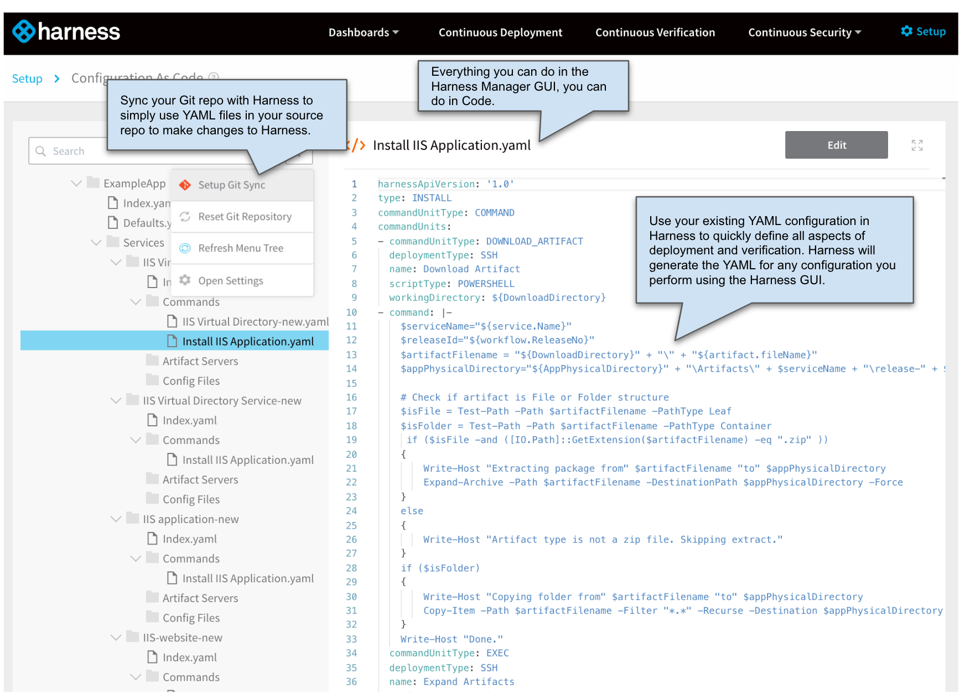Click the Setup Git Sync diamond icon
965x700 pixels.
tap(185, 185)
